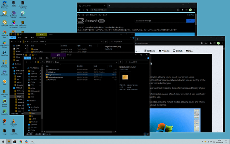Select LDPlayer4 desktop icon
230x144 pixels.
5,23
